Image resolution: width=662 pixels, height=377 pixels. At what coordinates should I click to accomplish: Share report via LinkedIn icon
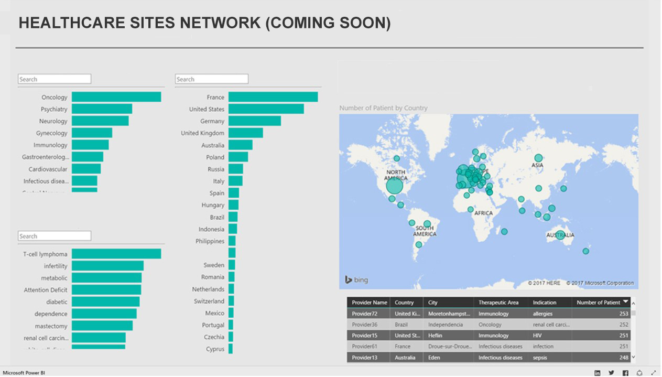pyautogui.click(x=598, y=373)
